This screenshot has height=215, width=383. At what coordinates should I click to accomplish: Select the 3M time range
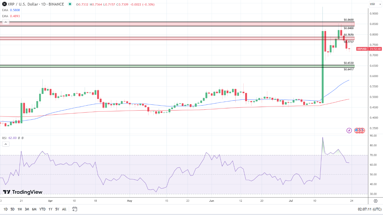(x=27, y=209)
